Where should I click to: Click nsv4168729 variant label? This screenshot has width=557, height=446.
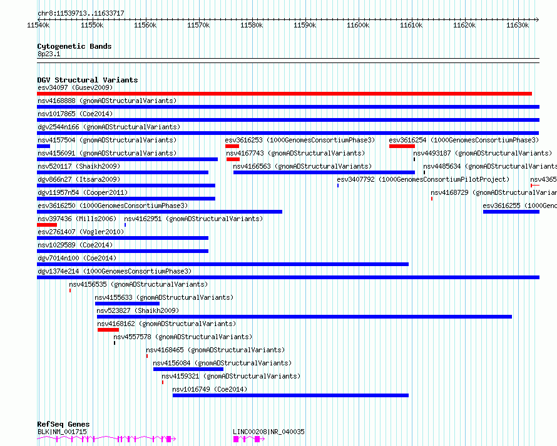point(494,192)
